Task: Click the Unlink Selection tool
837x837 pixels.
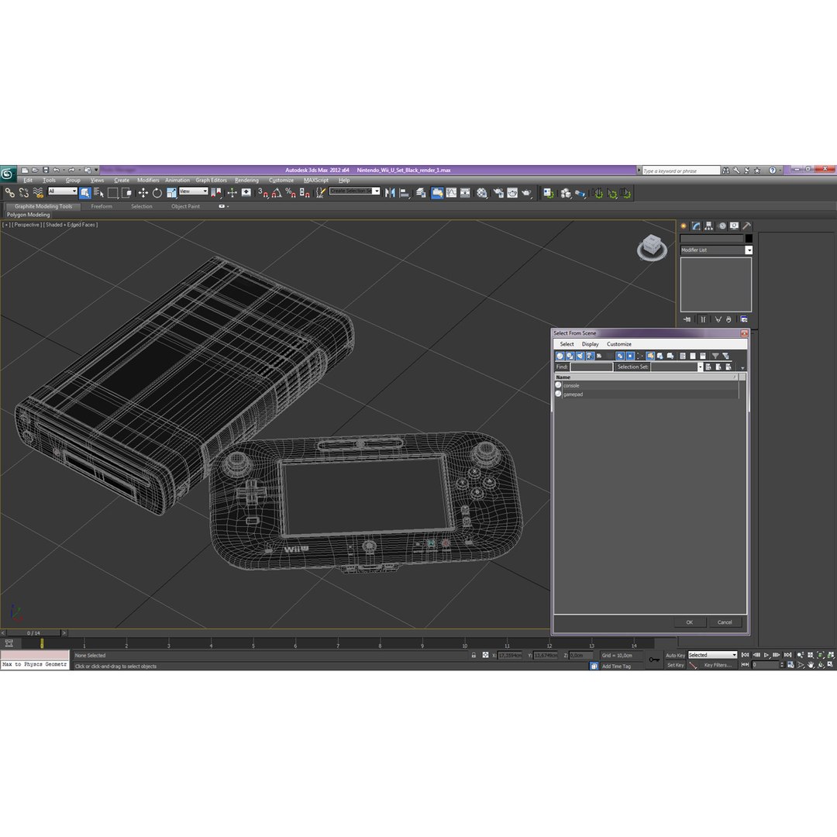Action: [x=24, y=193]
